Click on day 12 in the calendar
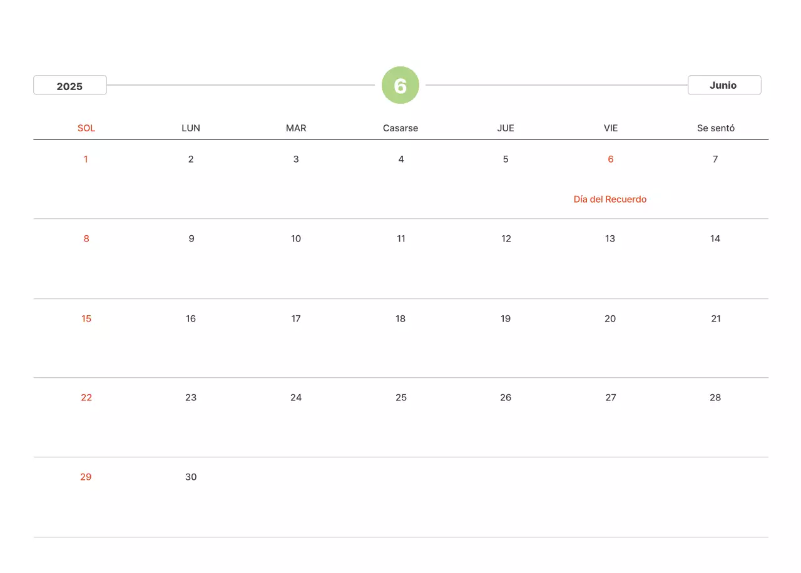This screenshot has height=573, width=801. (506, 238)
